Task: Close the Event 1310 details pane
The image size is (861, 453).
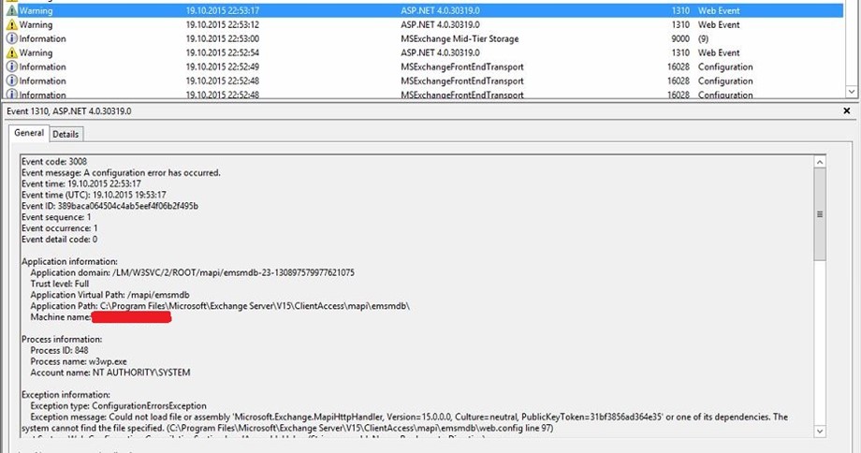Action: tap(847, 111)
